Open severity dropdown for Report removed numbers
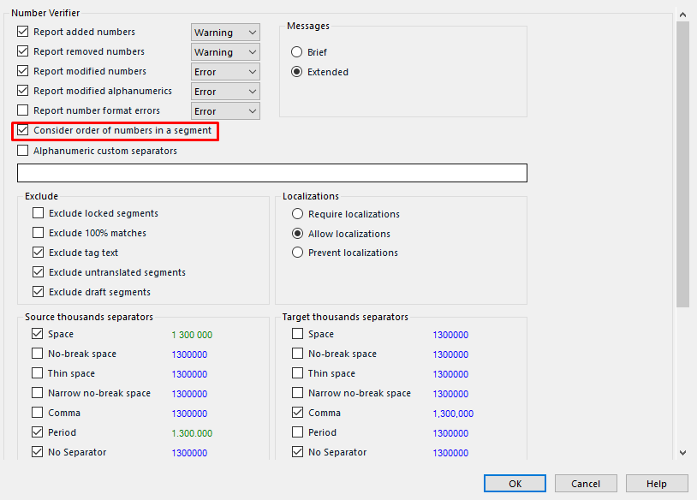697x500 pixels. [x=225, y=52]
